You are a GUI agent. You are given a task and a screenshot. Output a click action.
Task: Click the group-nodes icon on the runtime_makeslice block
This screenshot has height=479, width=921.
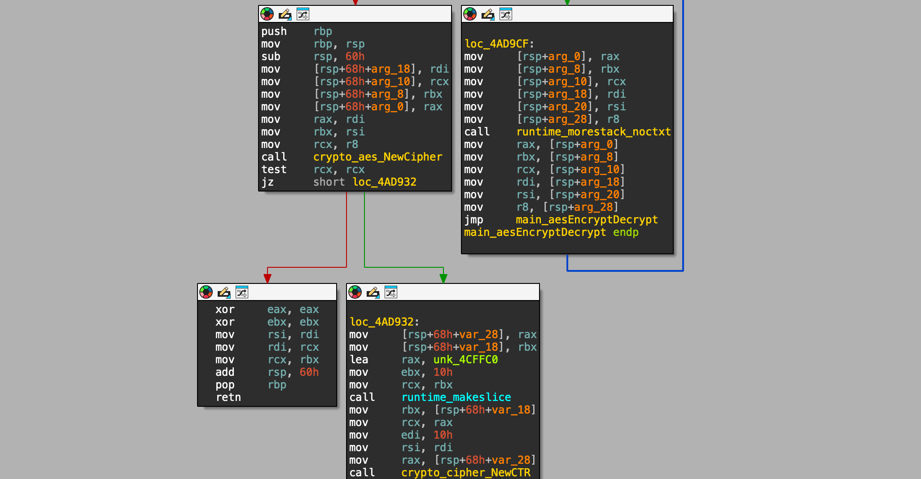tap(391, 292)
